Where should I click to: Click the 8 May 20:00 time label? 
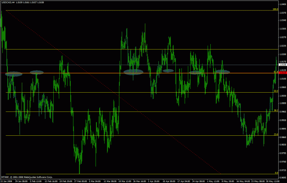(x=228, y=181)
